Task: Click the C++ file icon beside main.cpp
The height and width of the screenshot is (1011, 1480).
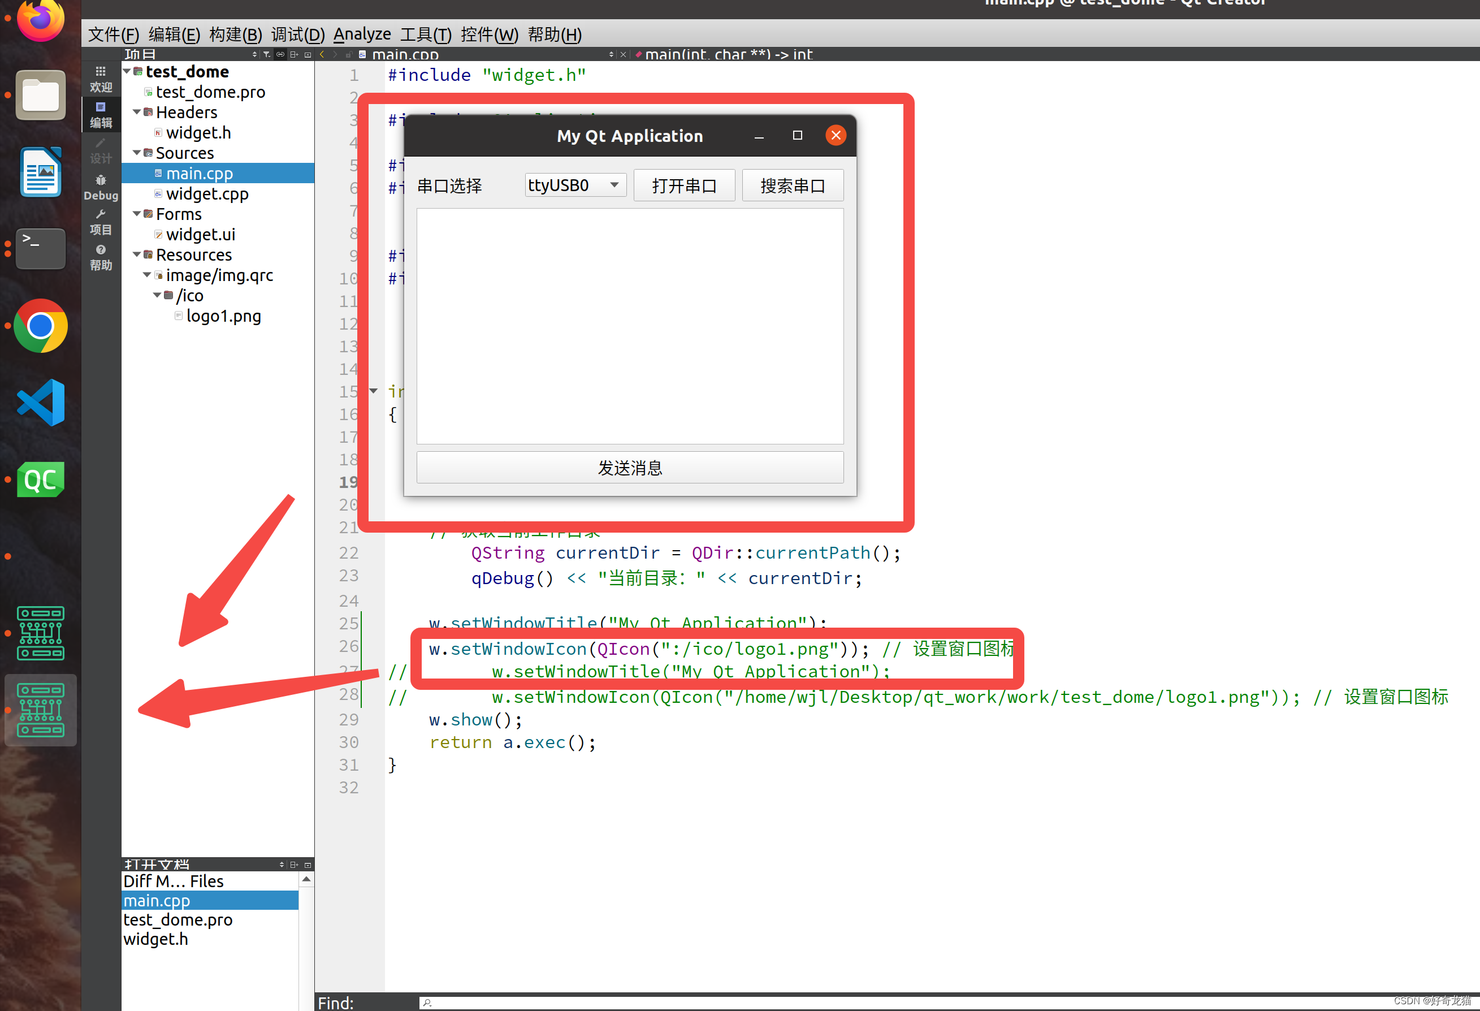Action: pos(362,55)
